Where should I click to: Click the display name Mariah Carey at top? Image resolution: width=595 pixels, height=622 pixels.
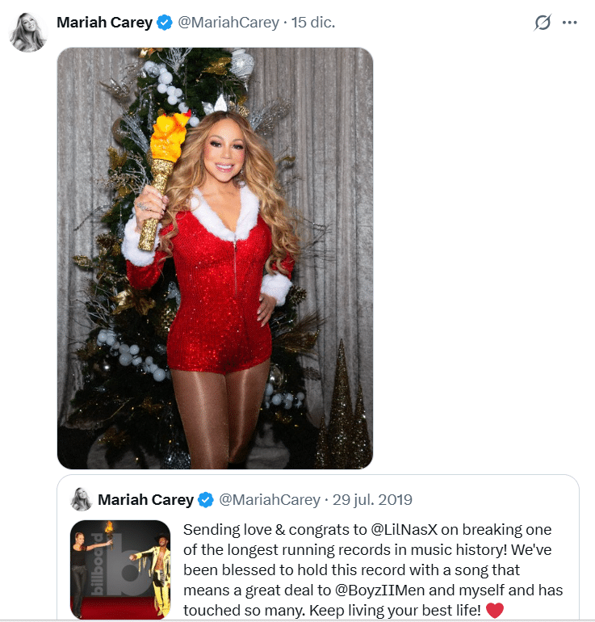[x=104, y=23]
